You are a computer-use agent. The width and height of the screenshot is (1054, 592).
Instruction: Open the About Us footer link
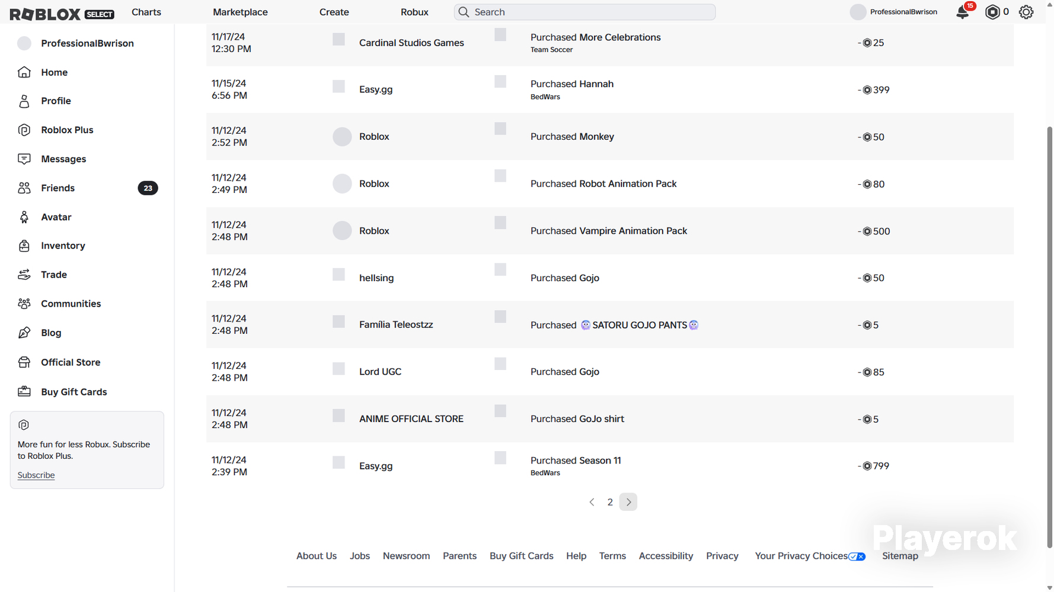point(317,556)
